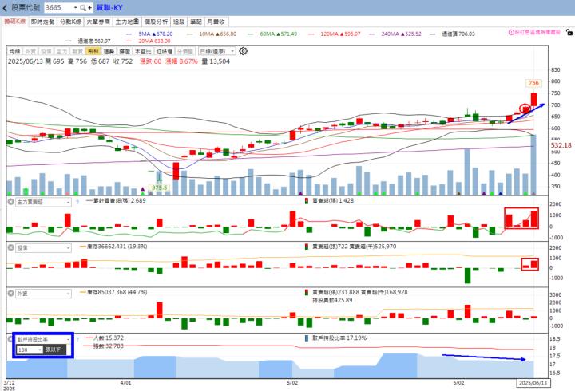
Task: Click the 120MA line color swatch
Action: [311, 34]
